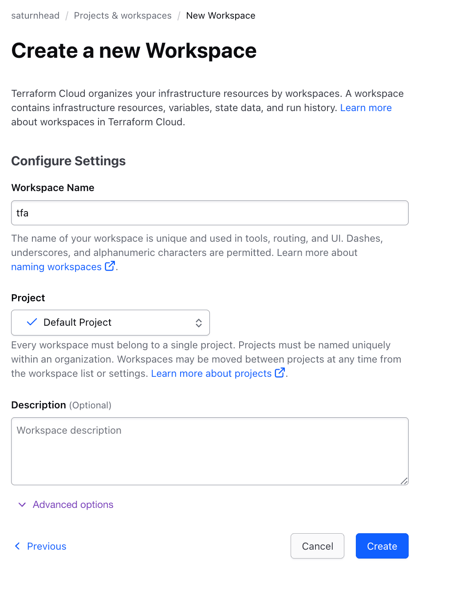Click the Learn more about projects link
465x599 pixels.
tap(211, 373)
